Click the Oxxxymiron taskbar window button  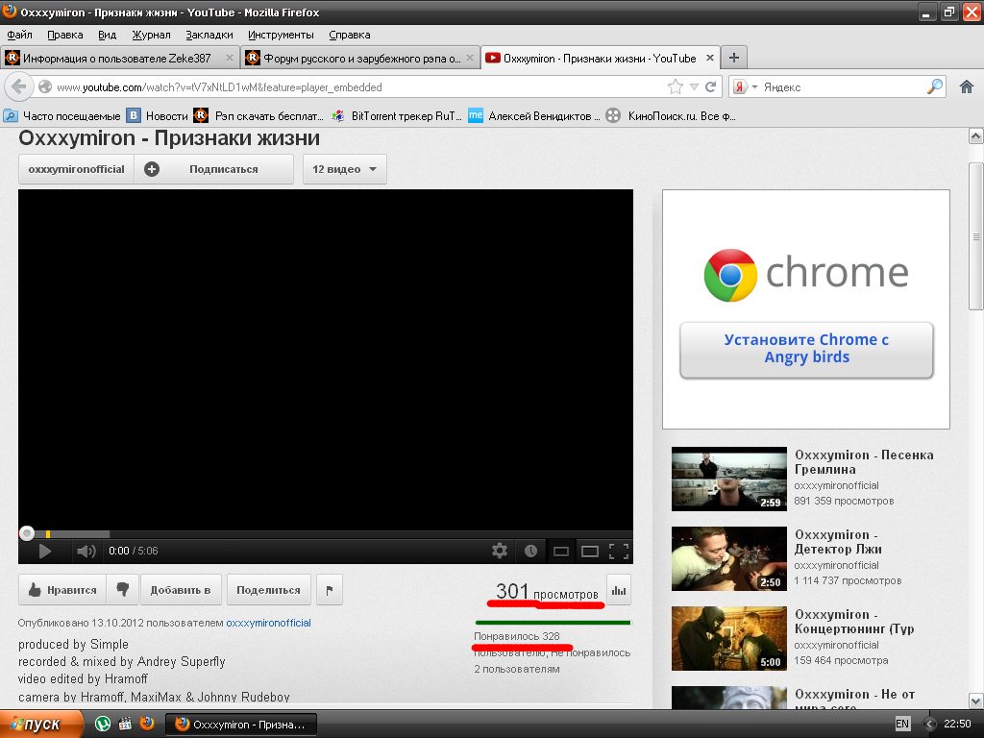click(x=241, y=725)
